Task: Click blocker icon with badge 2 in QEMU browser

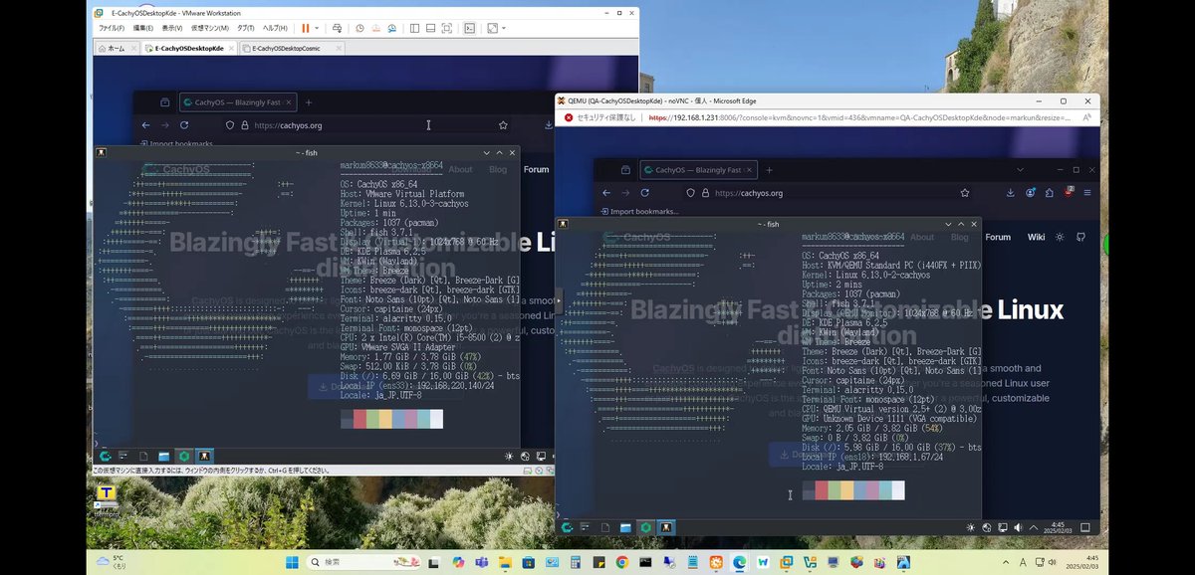Action: (x=1069, y=192)
